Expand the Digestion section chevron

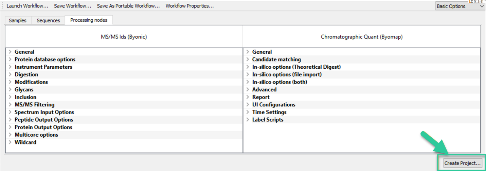click(10, 74)
